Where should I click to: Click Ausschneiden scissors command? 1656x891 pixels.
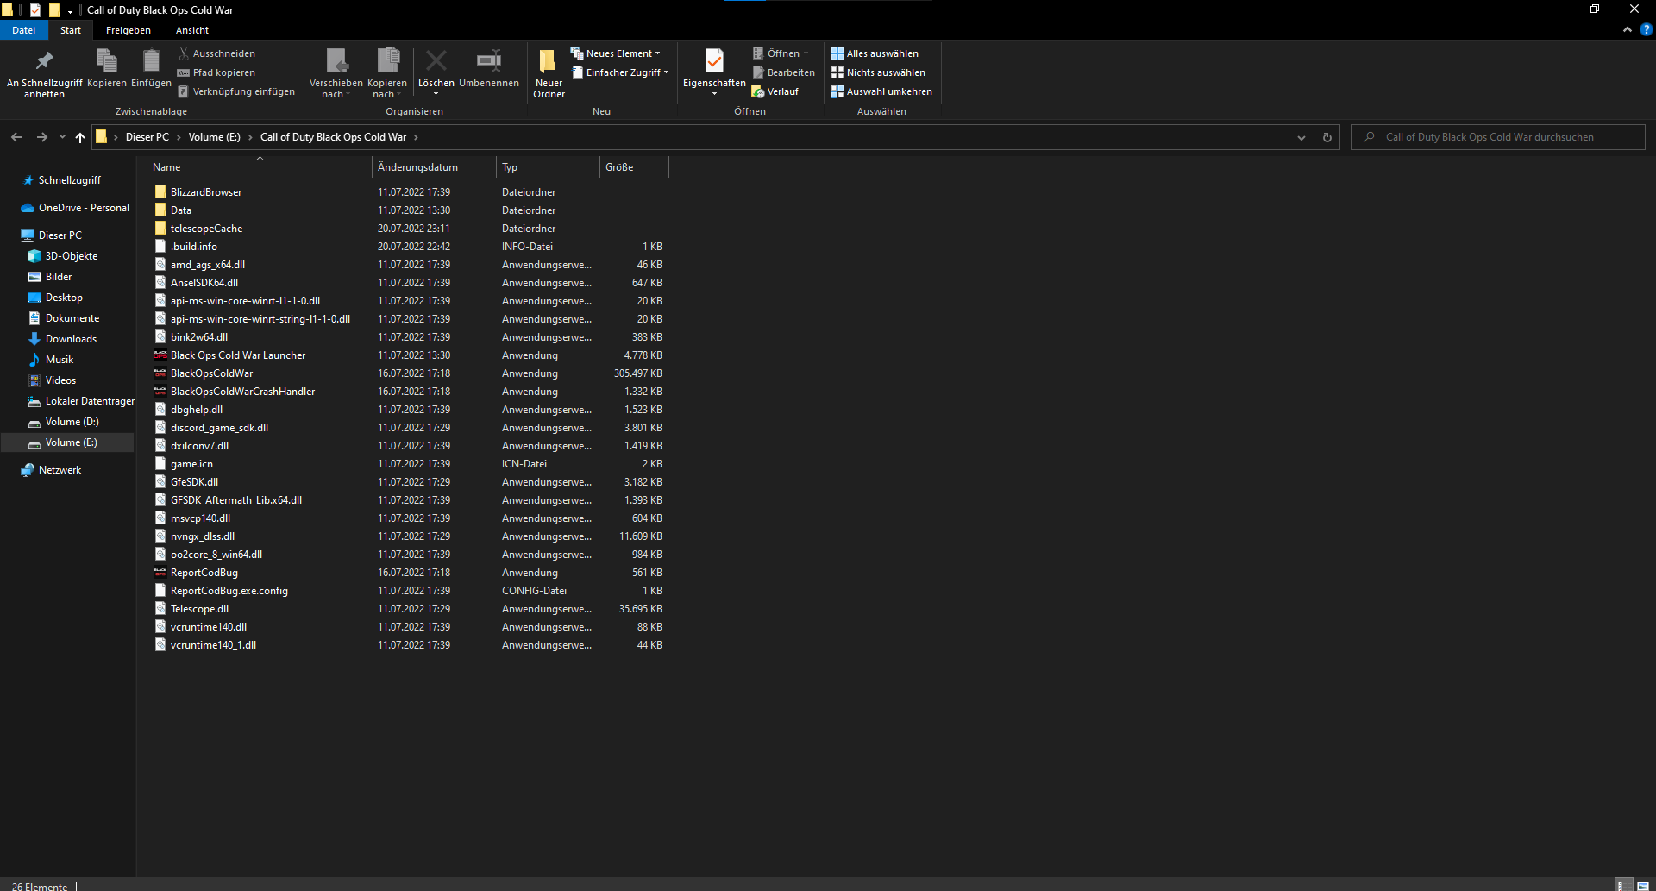tap(216, 53)
